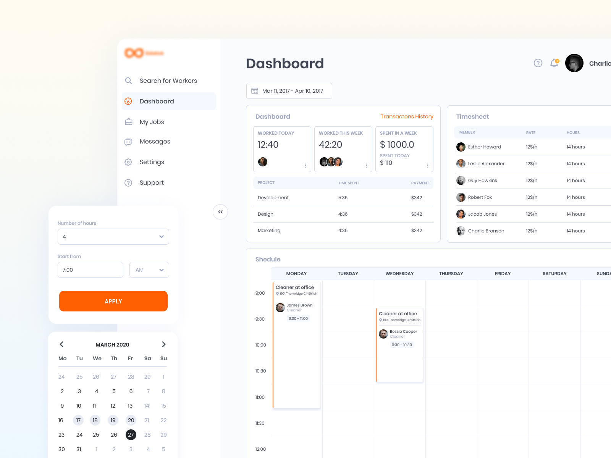Screen dimensions: 611x458
Task: Open My Jobs via the briefcase icon
Action: [x=129, y=122]
